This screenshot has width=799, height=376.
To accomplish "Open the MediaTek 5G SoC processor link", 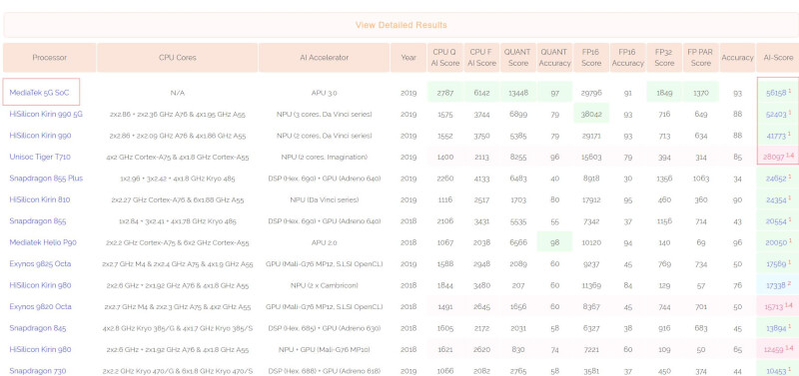I will click(39, 93).
